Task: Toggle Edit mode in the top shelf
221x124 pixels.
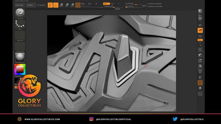Action: pyautogui.click(x=50, y=5)
